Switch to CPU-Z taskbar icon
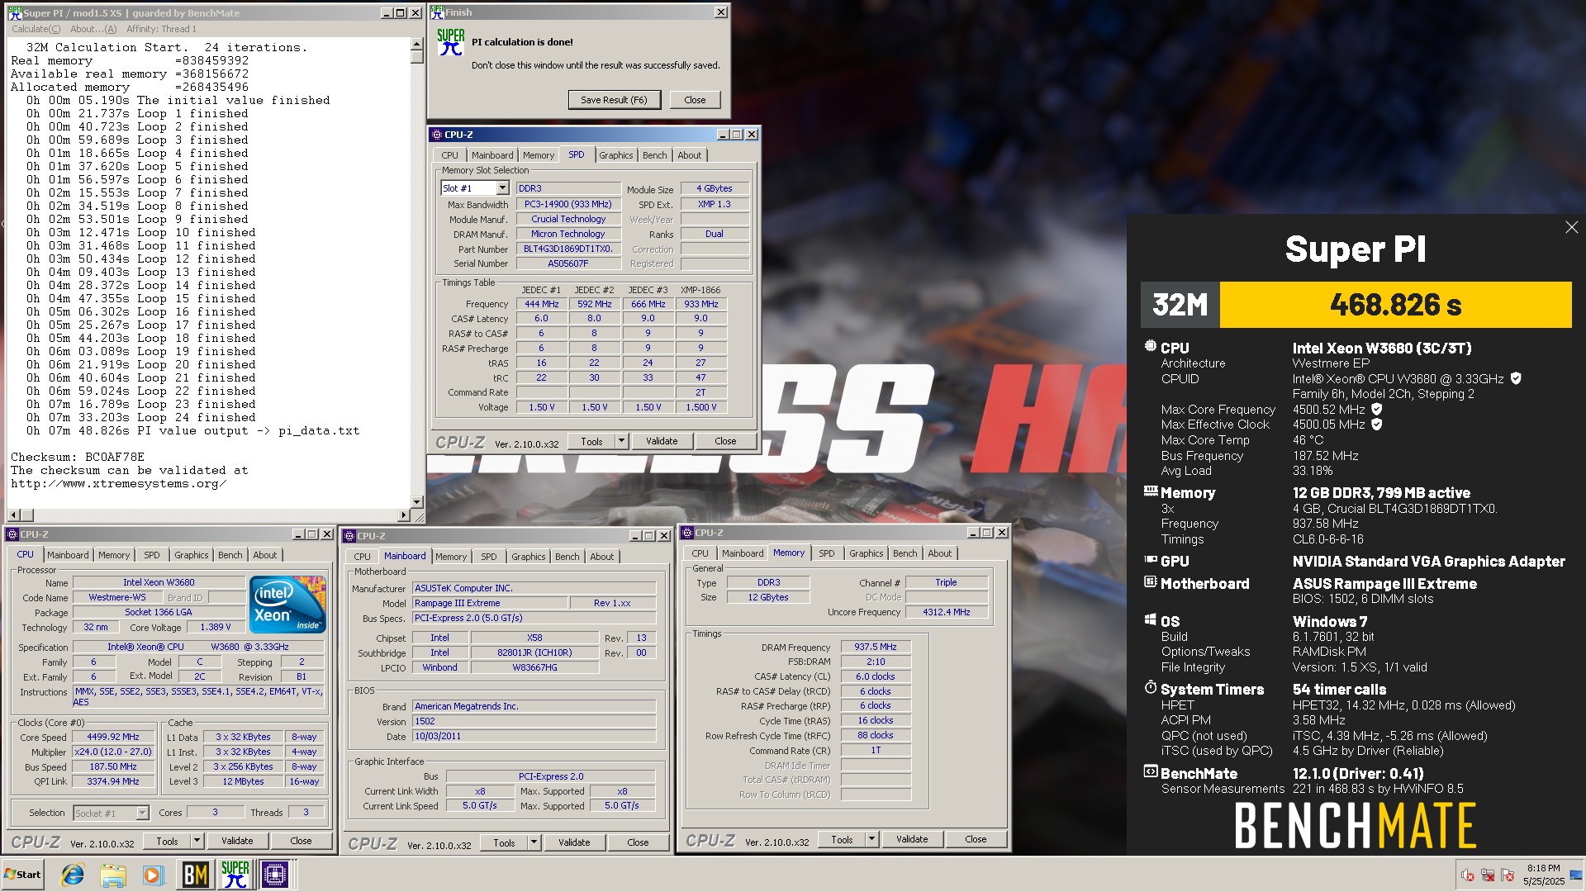 coord(275,874)
